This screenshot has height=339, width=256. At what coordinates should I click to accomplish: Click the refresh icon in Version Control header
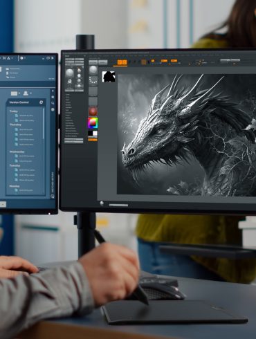[42, 102]
